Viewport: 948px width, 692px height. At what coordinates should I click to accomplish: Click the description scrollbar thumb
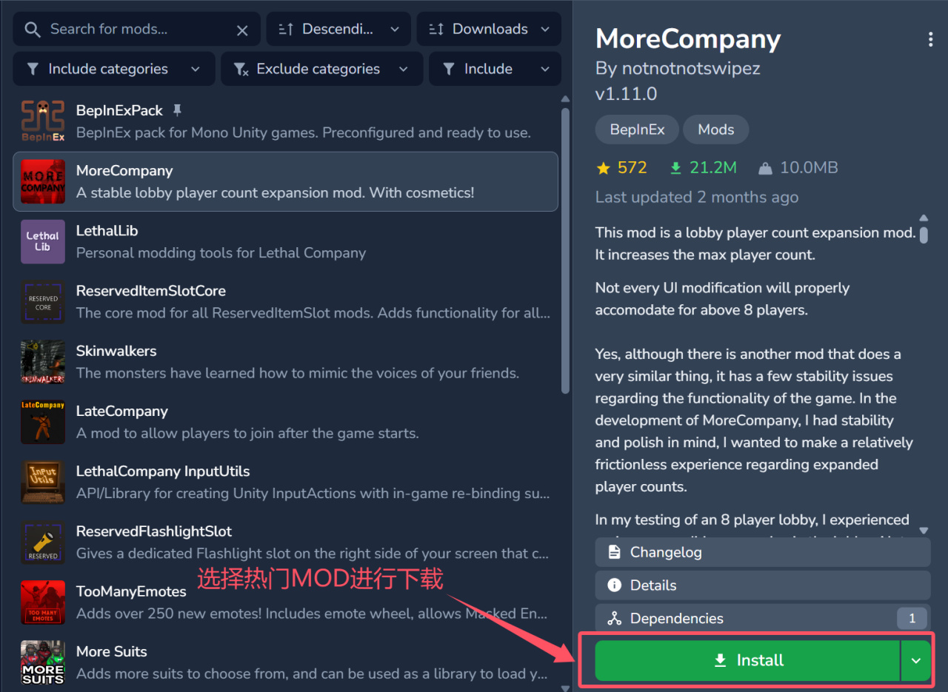[924, 234]
